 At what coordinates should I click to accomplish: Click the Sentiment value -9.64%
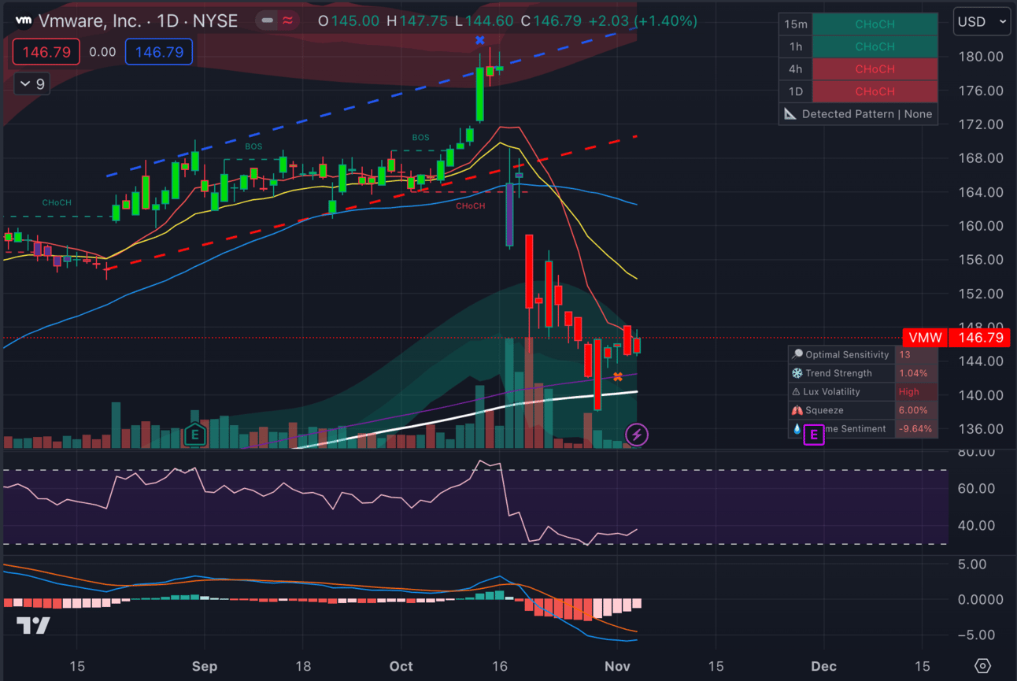click(915, 429)
